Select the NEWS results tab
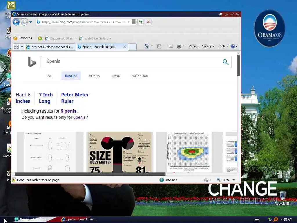Image resolution: width=297 pixels, height=223 pixels. point(115,76)
